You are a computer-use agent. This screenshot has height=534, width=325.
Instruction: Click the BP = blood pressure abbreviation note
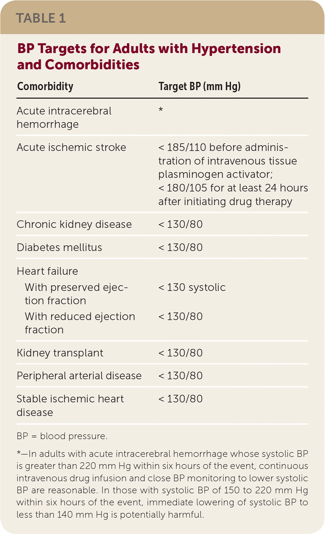click(x=62, y=436)
